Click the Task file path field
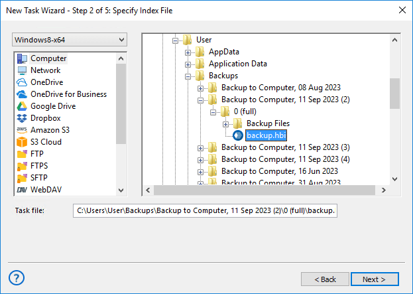The image size is (413, 294). pos(205,211)
